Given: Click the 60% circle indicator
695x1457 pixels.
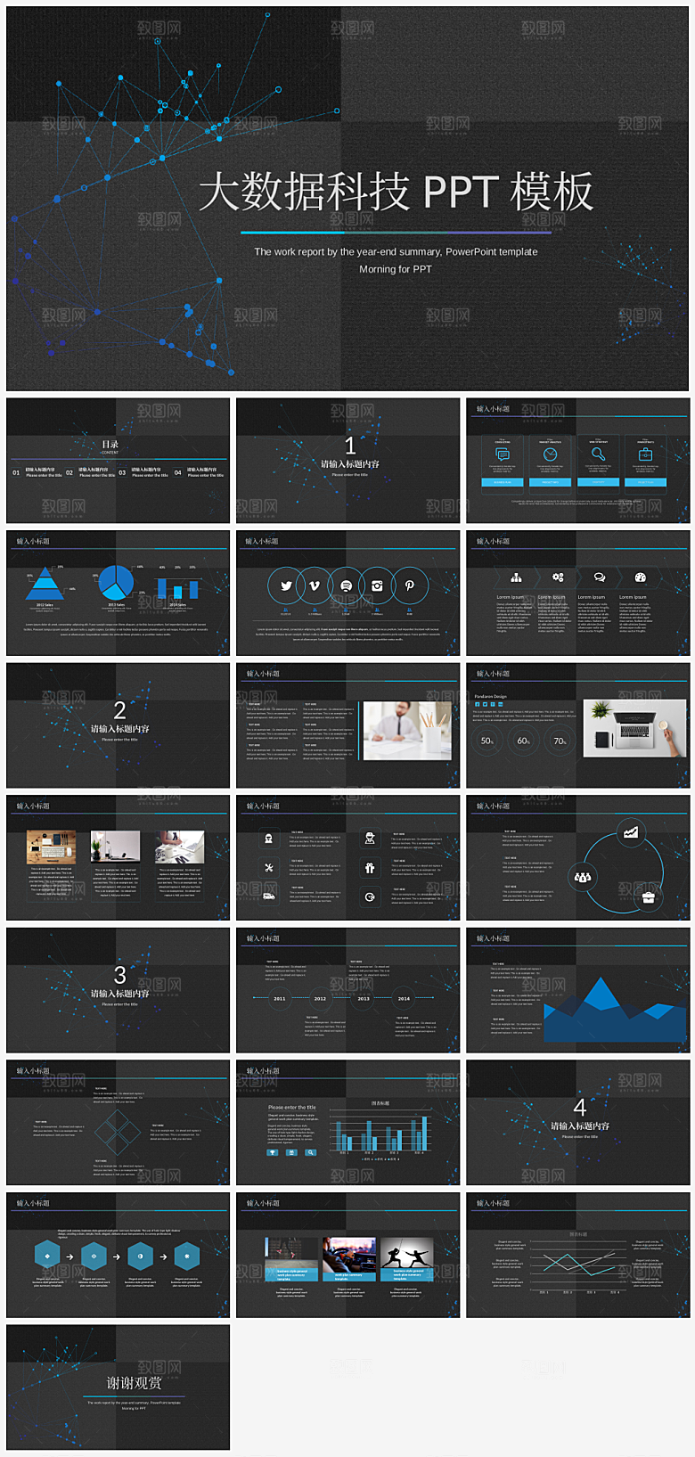Looking at the screenshot, I should [524, 741].
